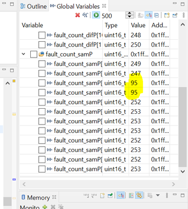The image size is (188, 209).
Task: Click first 1010 import icon in Memory toolbar
Action: [x=86, y=195]
